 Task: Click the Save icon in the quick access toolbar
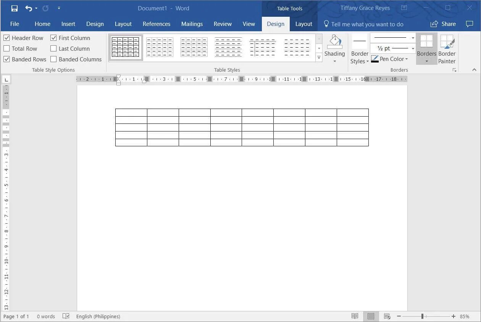(x=14, y=8)
